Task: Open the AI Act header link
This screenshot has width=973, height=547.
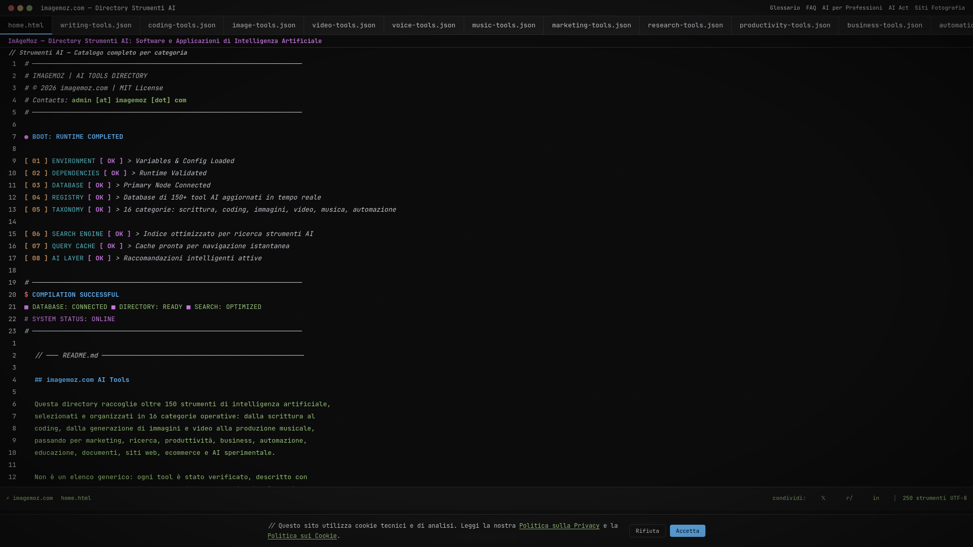Action: tap(898, 8)
